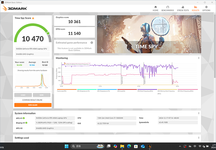Open Microsoft Edge from the taskbar
216x150 pixels.
coord(129,146)
